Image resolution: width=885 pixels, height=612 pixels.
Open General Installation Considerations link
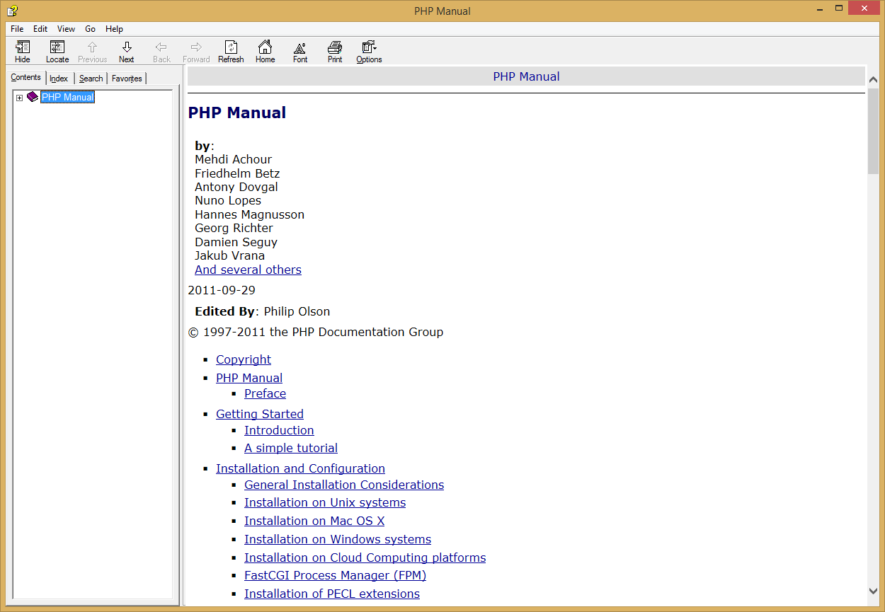coord(344,485)
